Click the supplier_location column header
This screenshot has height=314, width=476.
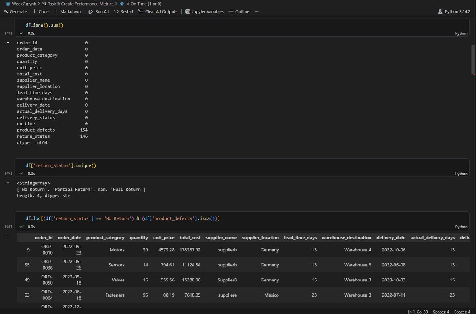coord(261,238)
